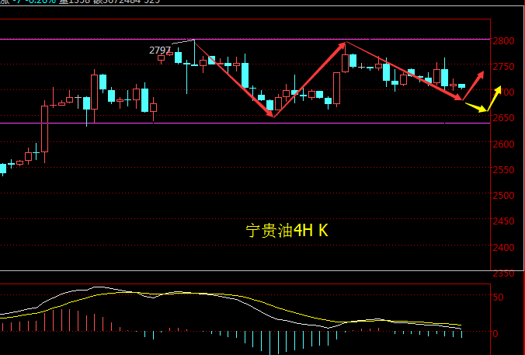
Task: Click the 2750 price axis value
Action: coord(503,67)
